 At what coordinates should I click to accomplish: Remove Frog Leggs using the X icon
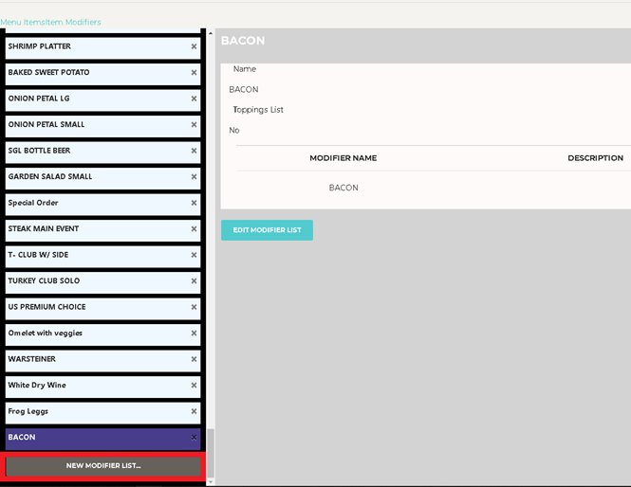[194, 411]
